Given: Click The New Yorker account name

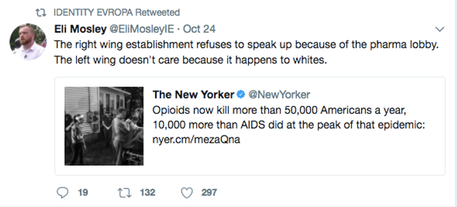Looking at the screenshot, I should pyautogui.click(x=193, y=94).
